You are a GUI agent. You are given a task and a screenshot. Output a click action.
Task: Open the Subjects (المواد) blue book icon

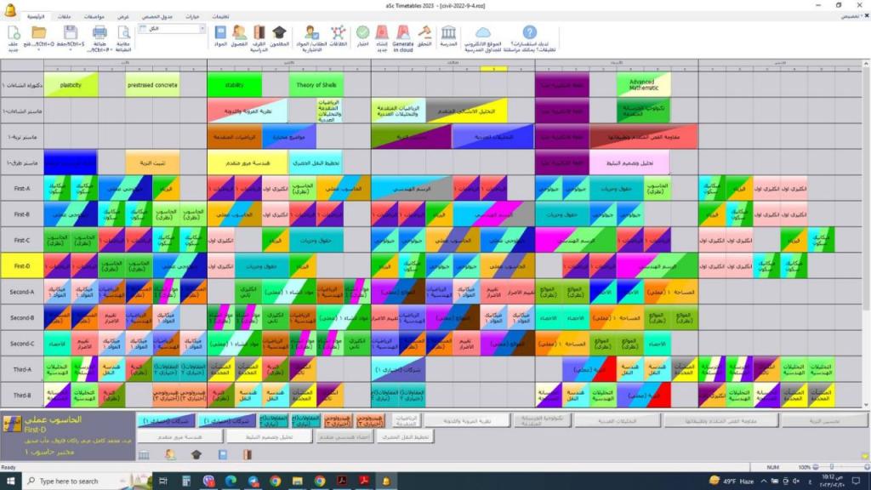220,32
